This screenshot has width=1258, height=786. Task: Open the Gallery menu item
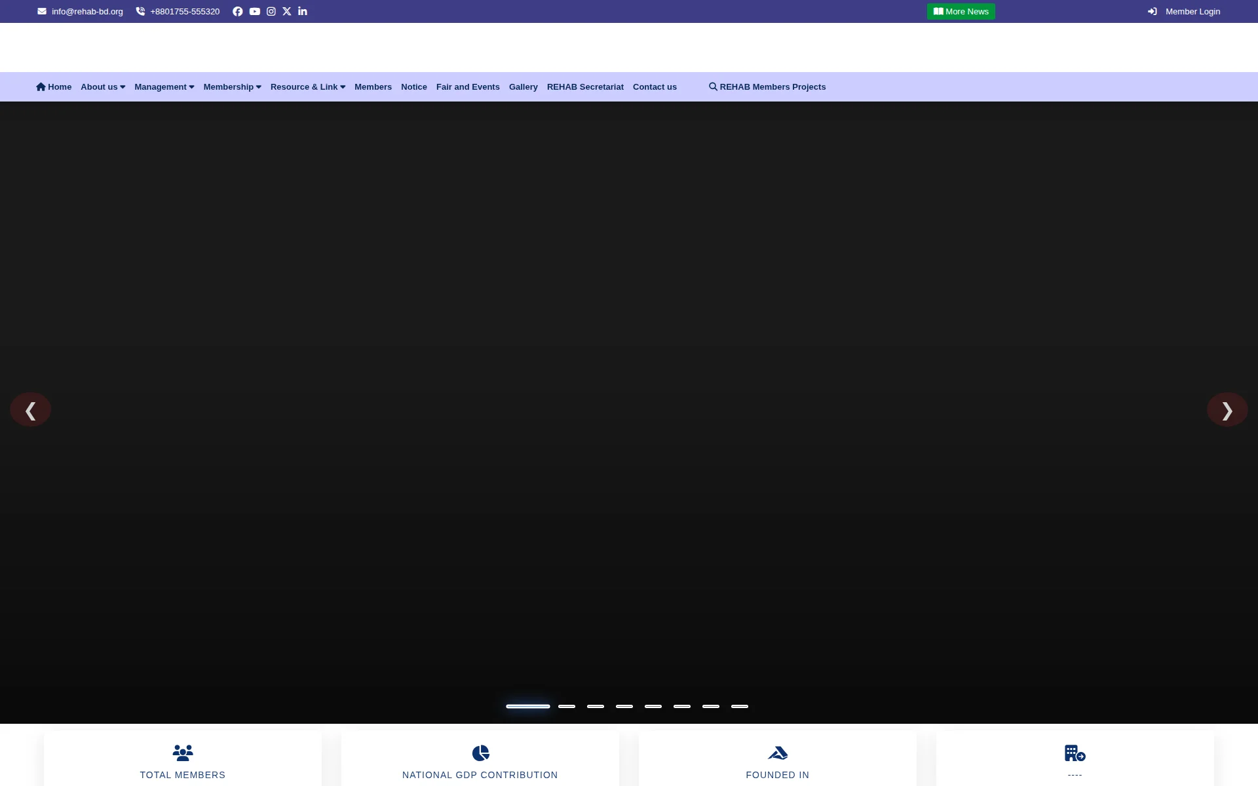click(x=524, y=86)
